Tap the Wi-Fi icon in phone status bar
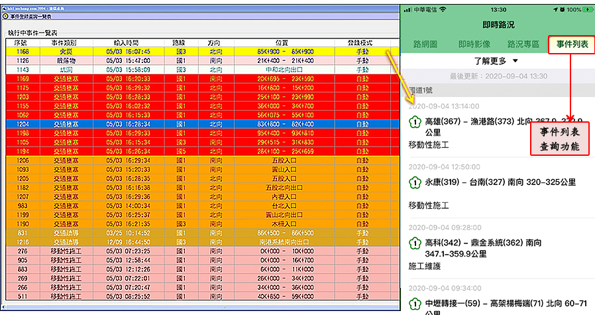This screenshot has width=595, height=315. coord(443,9)
